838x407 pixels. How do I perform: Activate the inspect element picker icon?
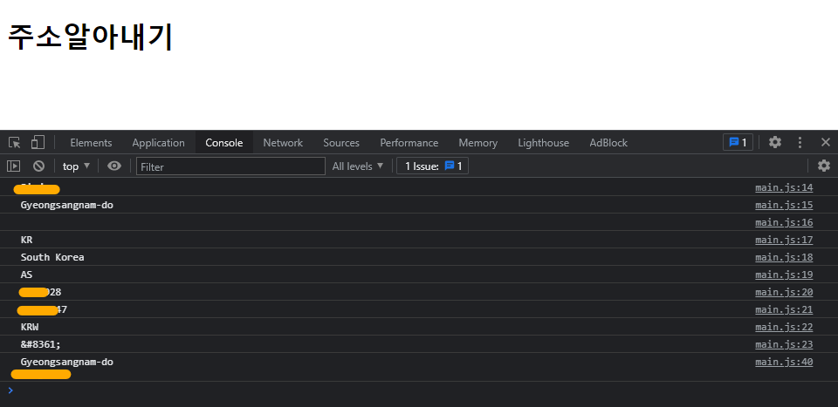tap(15, 143)
